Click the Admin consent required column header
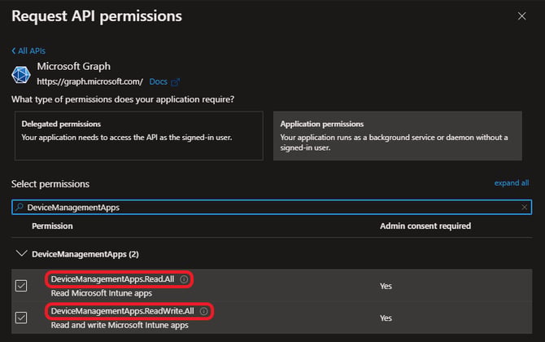The width and height of the screenshot is (545, 342). pos(425,226)
